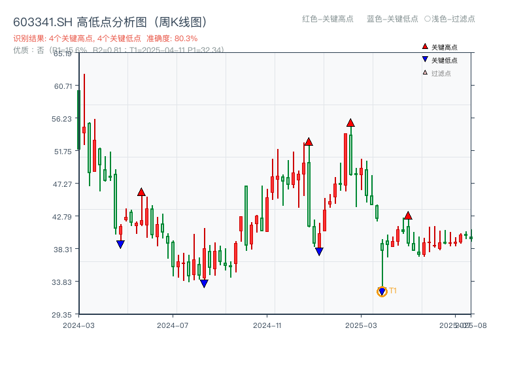The width and height of the screenshot is (523, 392).
Task: Click the 2024-11 axis date label
Action: (269, 324)
